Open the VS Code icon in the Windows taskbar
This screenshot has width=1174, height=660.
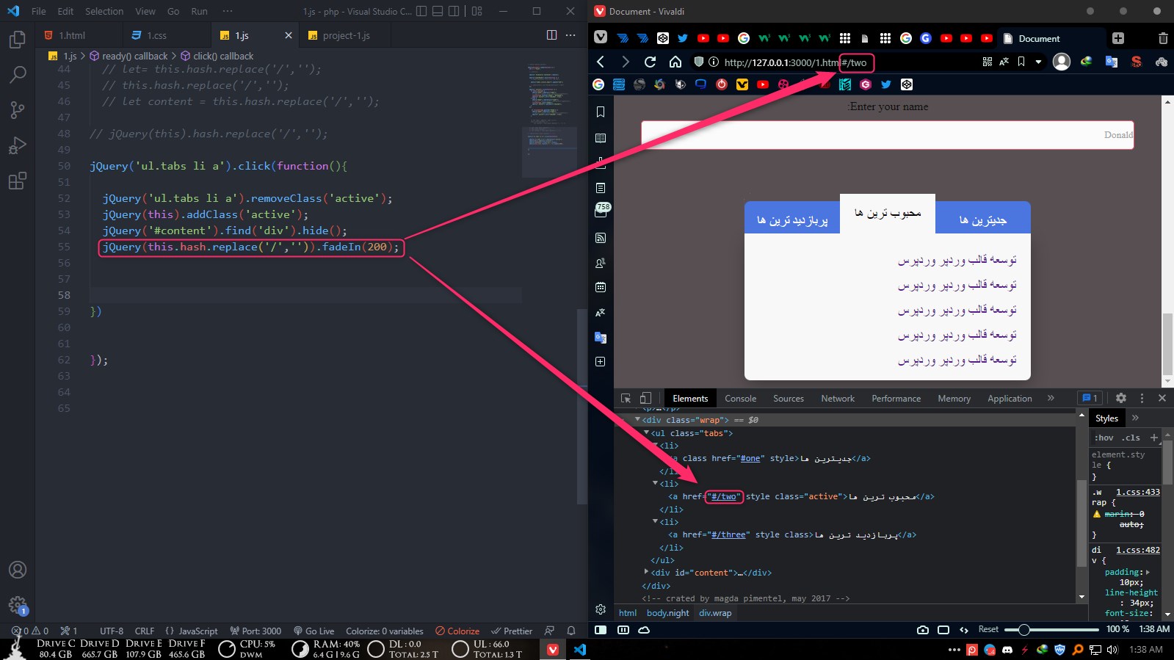pos(580,650)
